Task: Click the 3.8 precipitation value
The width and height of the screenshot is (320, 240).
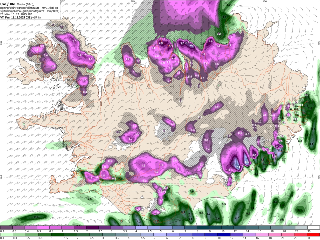Action: click(x=262, y=159)
